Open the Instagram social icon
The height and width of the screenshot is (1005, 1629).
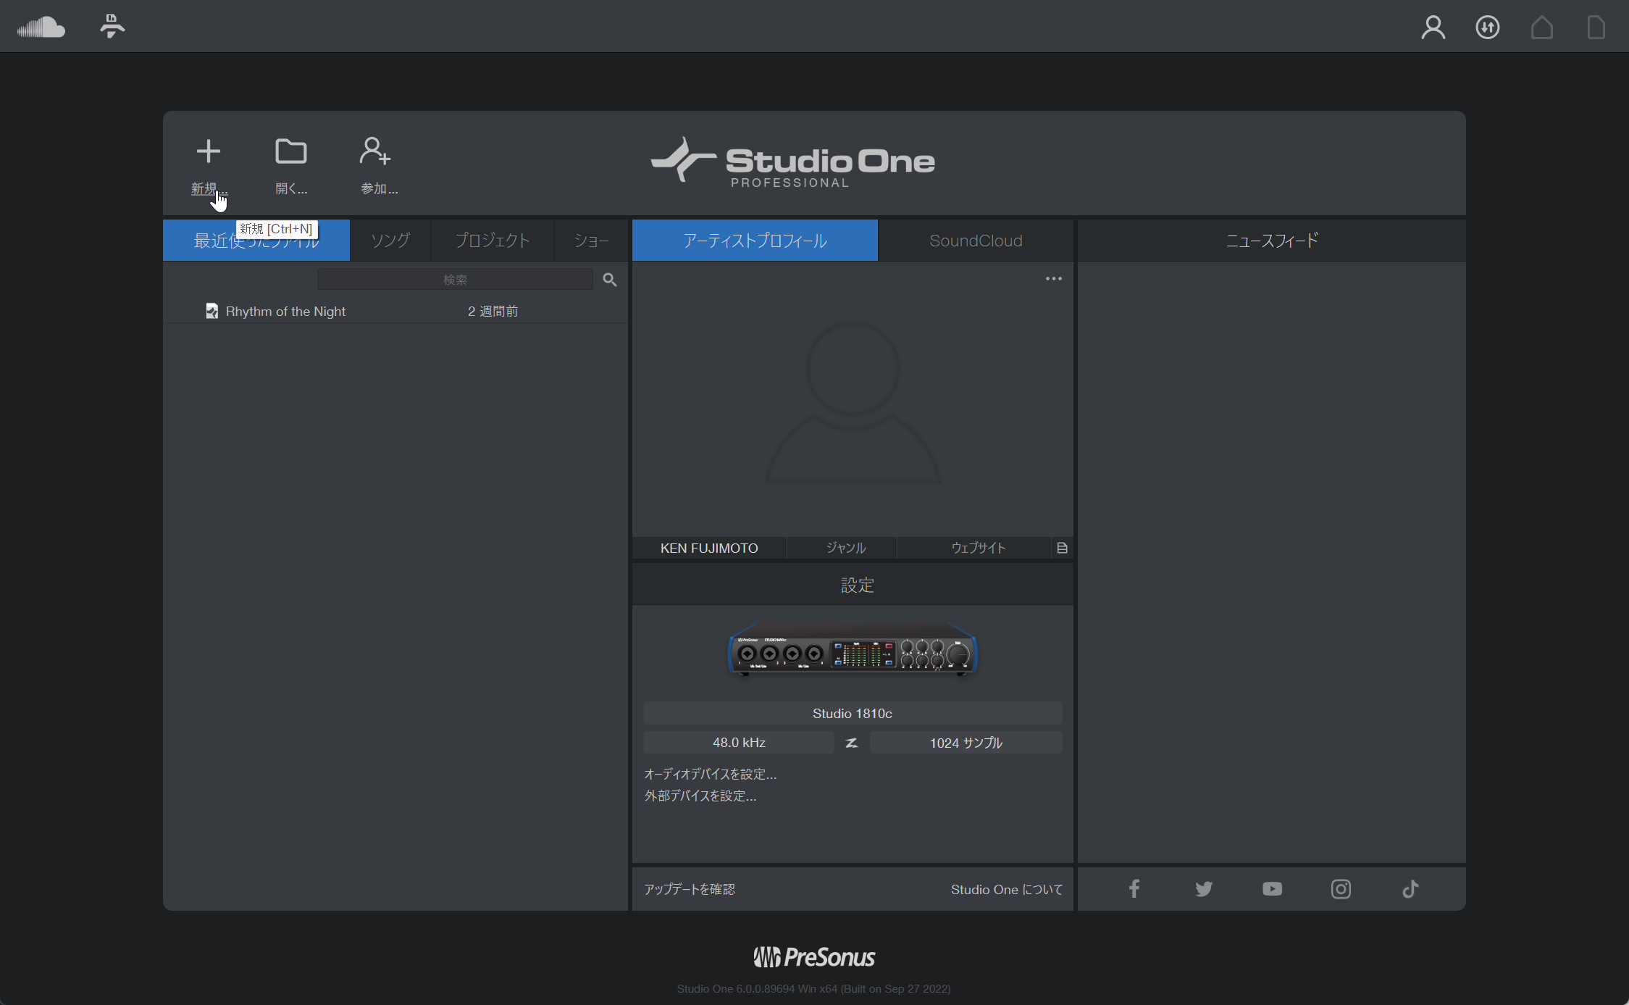[x=1341, y=889]
